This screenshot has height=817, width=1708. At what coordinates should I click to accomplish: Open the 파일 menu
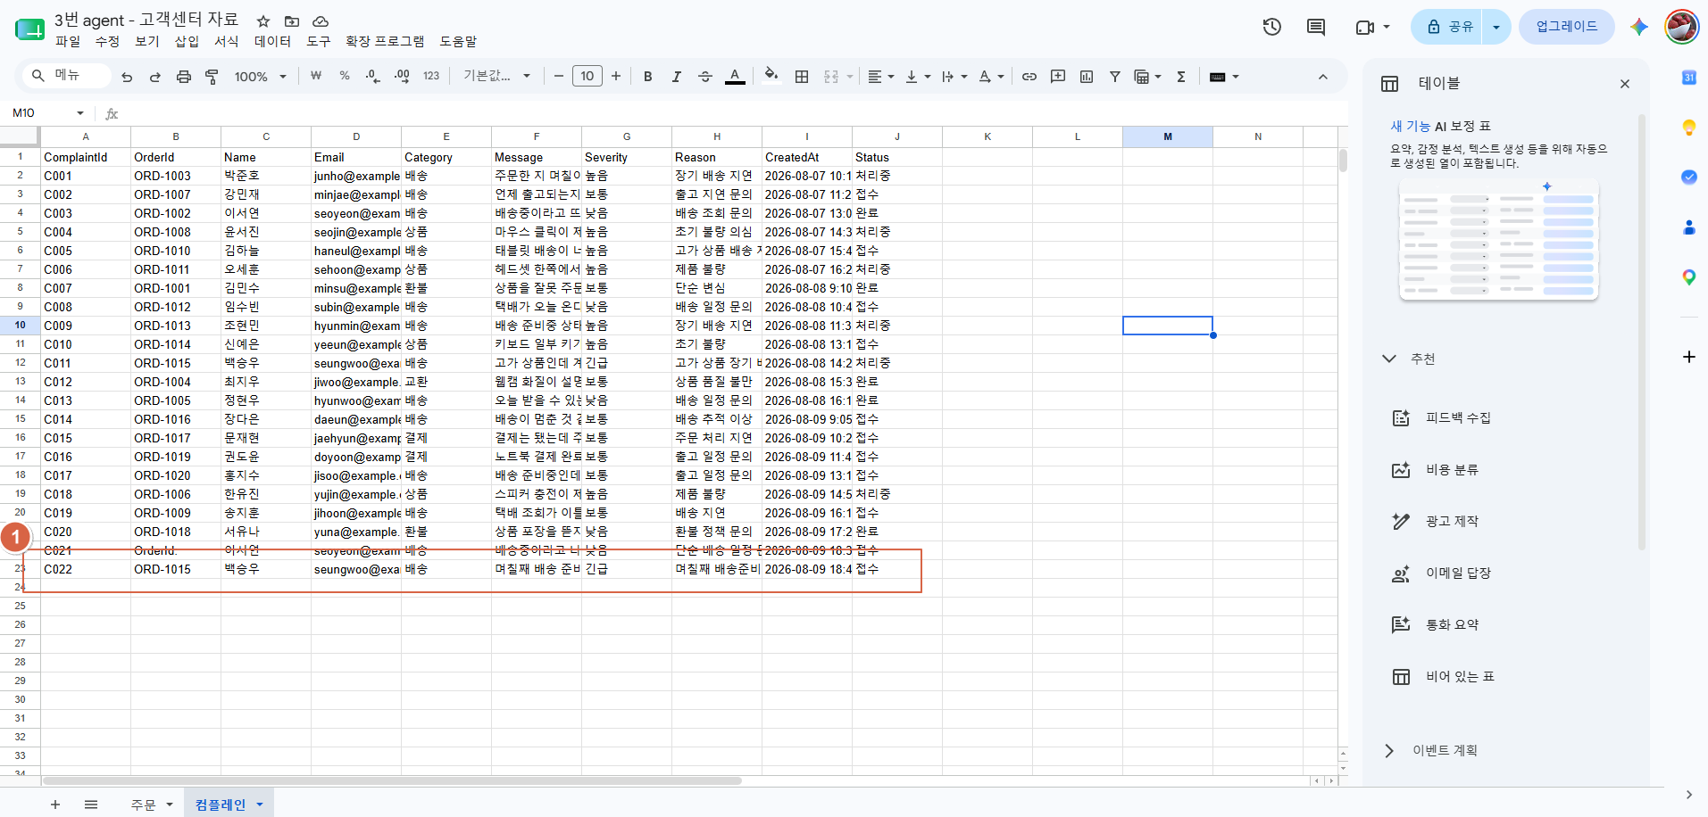68,41
